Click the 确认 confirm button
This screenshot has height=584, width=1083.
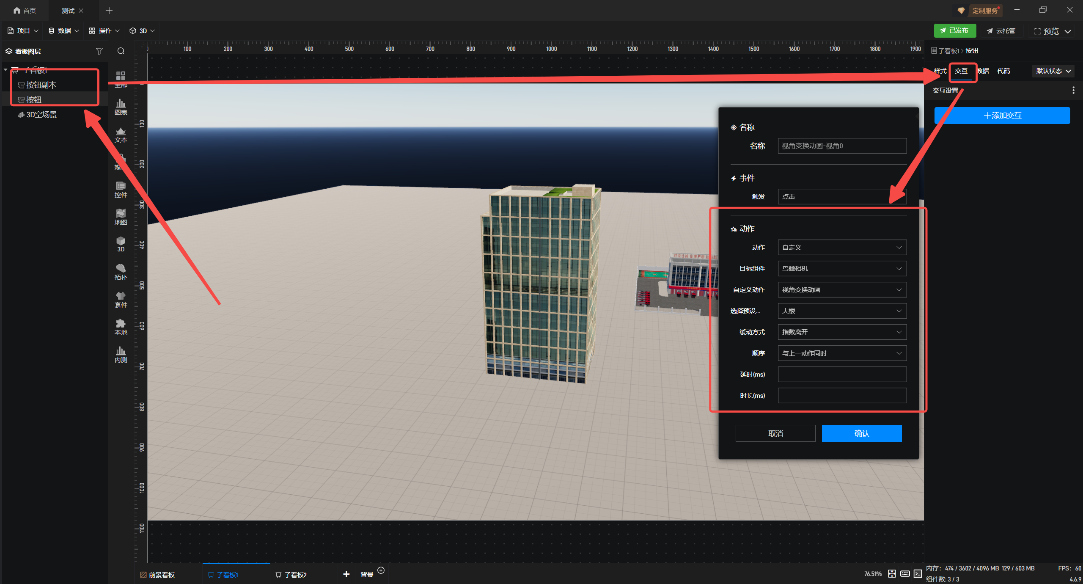click(861, 433)
